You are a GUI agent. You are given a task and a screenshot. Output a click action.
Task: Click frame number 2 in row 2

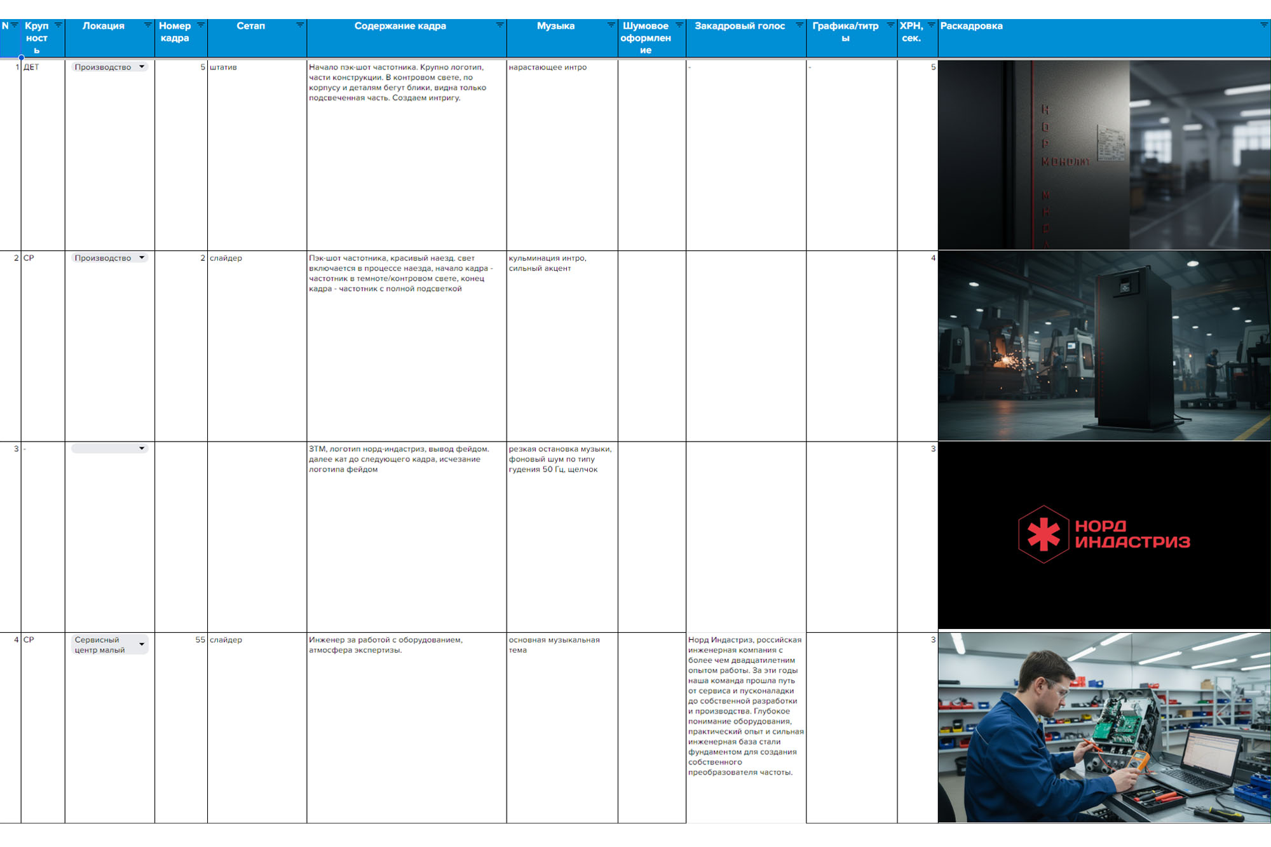coord(181,346)
